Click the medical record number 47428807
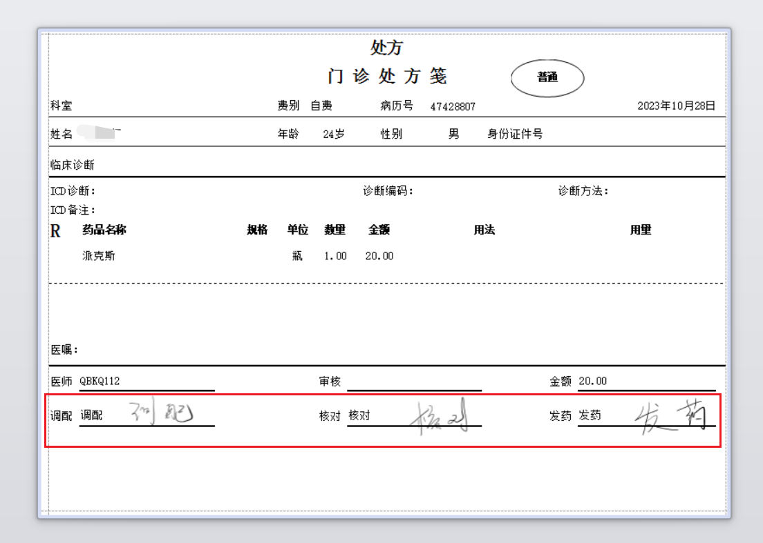The height and width of the screenshot is (543, 763). coord(453,106)
